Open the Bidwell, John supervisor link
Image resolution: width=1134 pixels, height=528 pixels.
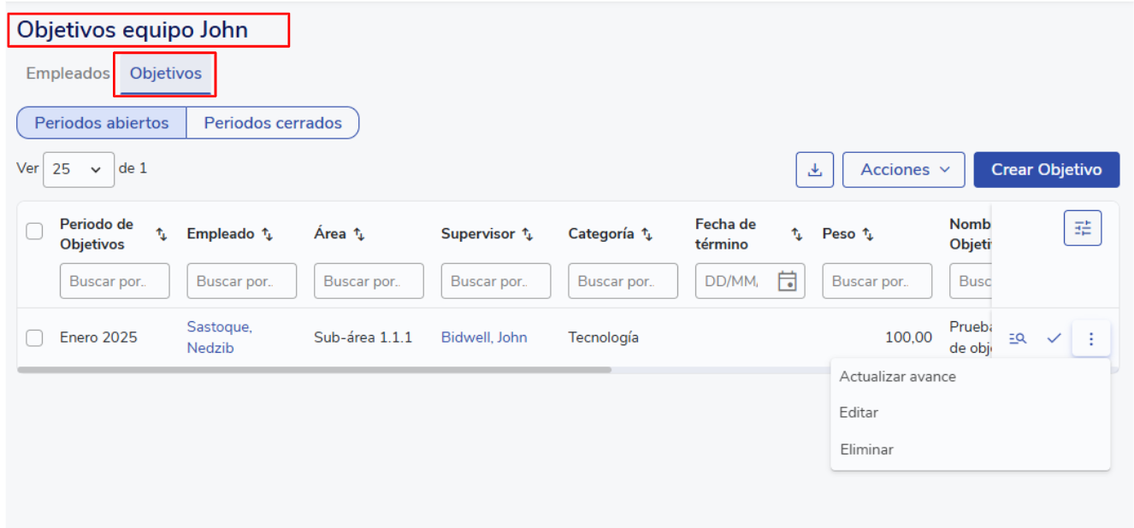[484, 337]
